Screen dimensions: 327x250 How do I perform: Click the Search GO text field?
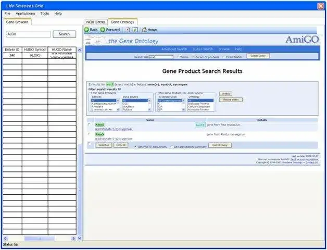tap(160, 57)
